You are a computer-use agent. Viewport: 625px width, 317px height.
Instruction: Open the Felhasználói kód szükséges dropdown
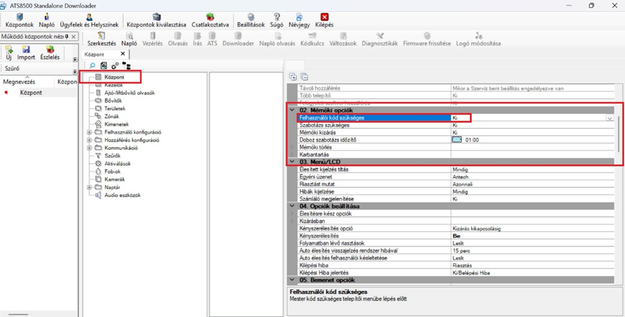point(609,118)
